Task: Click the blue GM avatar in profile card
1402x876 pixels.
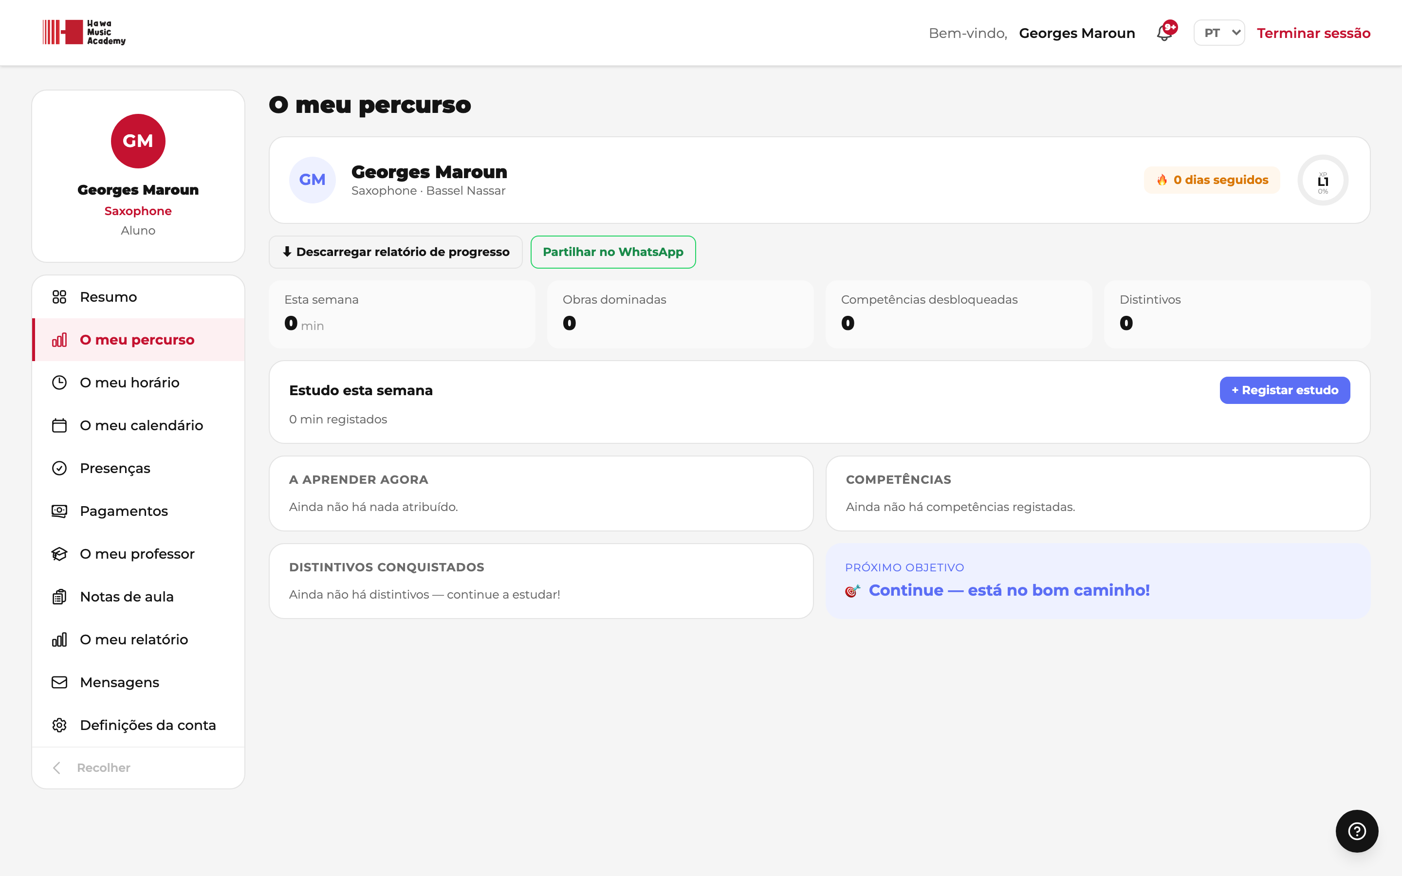Action: click(312, 180)
